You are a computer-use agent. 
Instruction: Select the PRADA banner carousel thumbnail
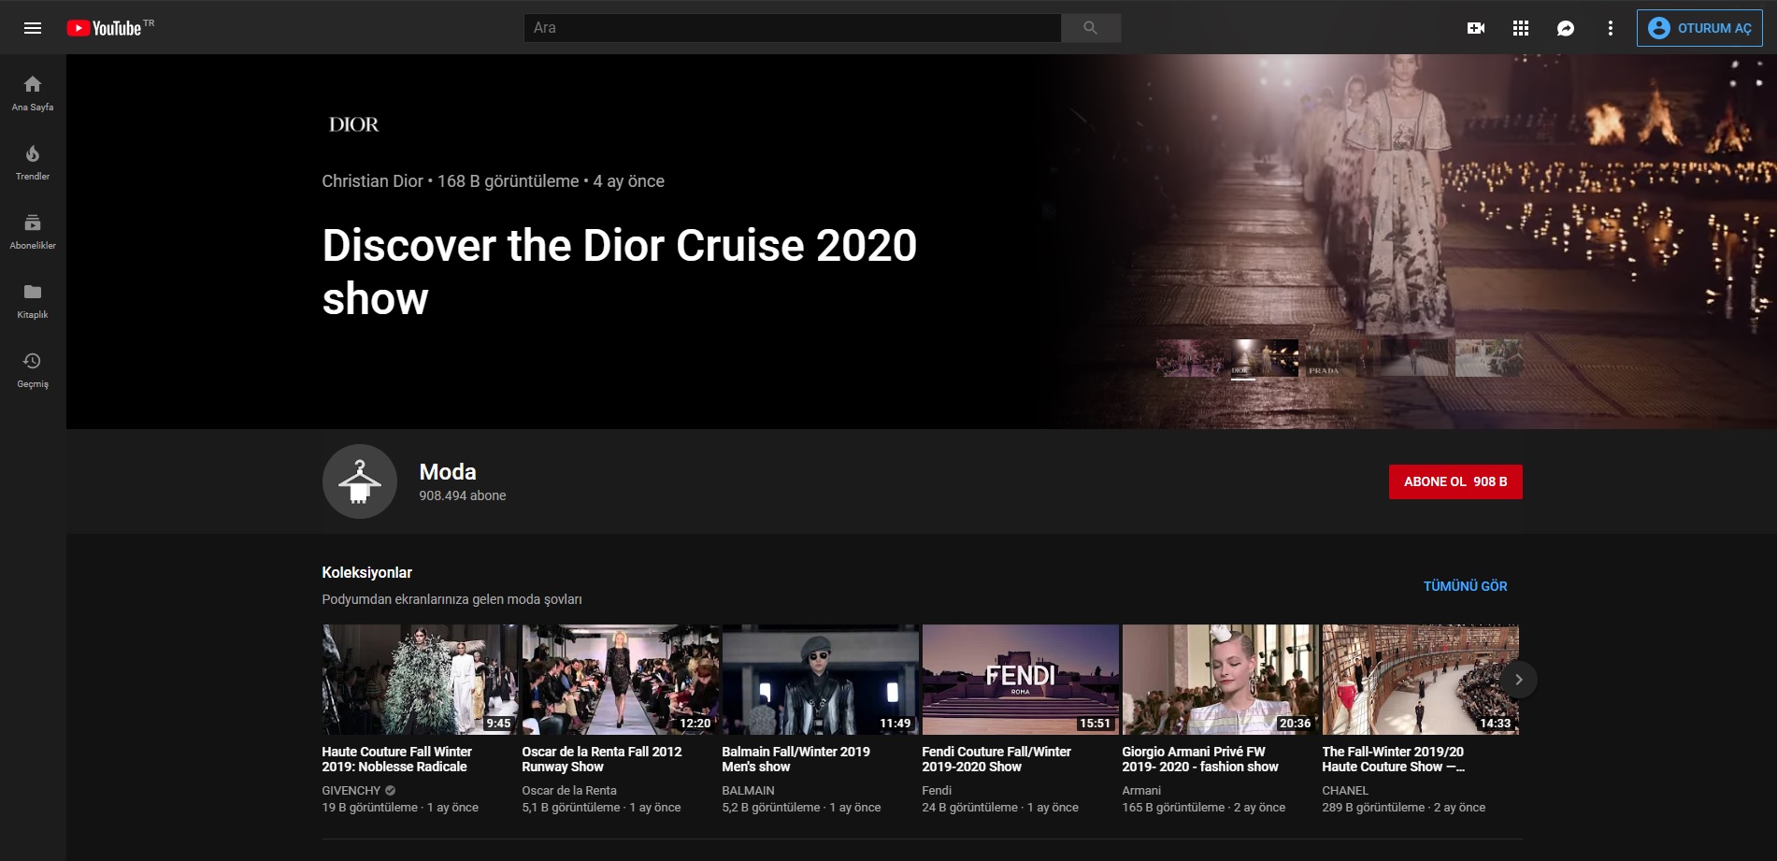coord(1339,358)
